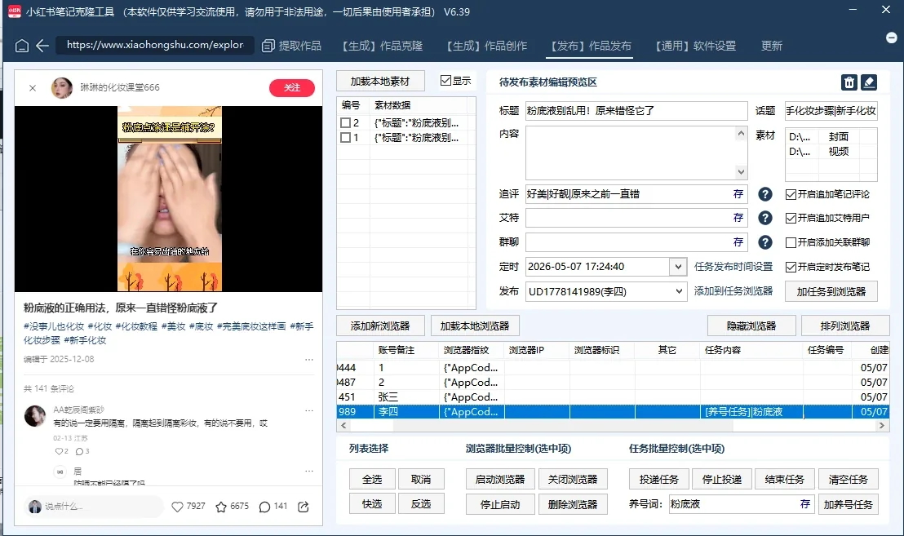The height and width of the screenshot is (536, 904).
Task: Click the white circle icon under the close button
Action: click(x=891, y=38)
